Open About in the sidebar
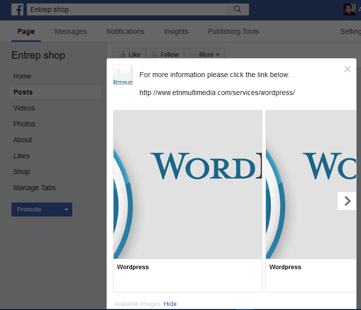This screenshot has width=361, height=310. [22, 140]
